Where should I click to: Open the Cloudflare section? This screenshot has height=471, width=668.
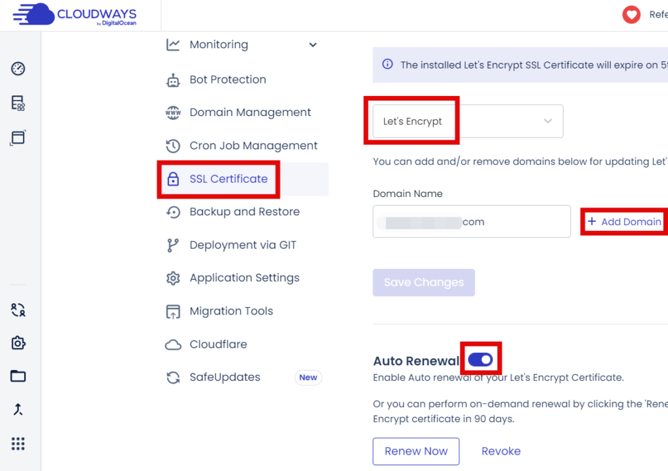218,344
